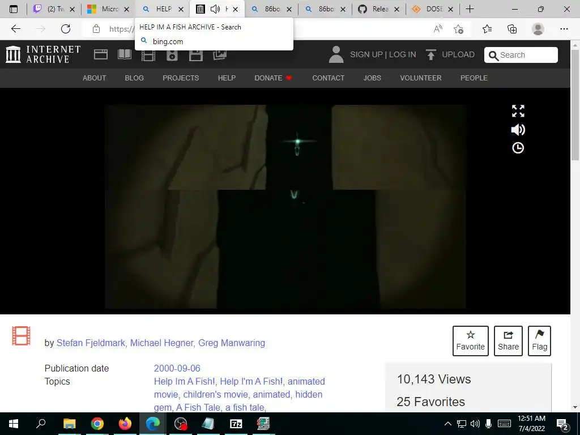Open the Windows Start menu
This screenshot has width=580, height=435.
point(14,424)
